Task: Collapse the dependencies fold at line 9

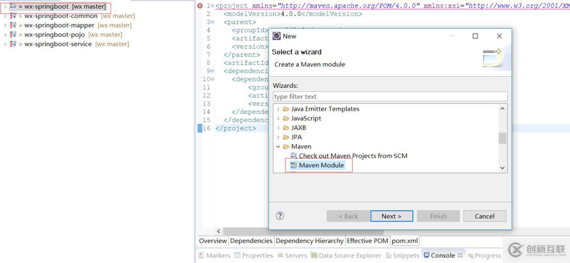Action: 212,71
